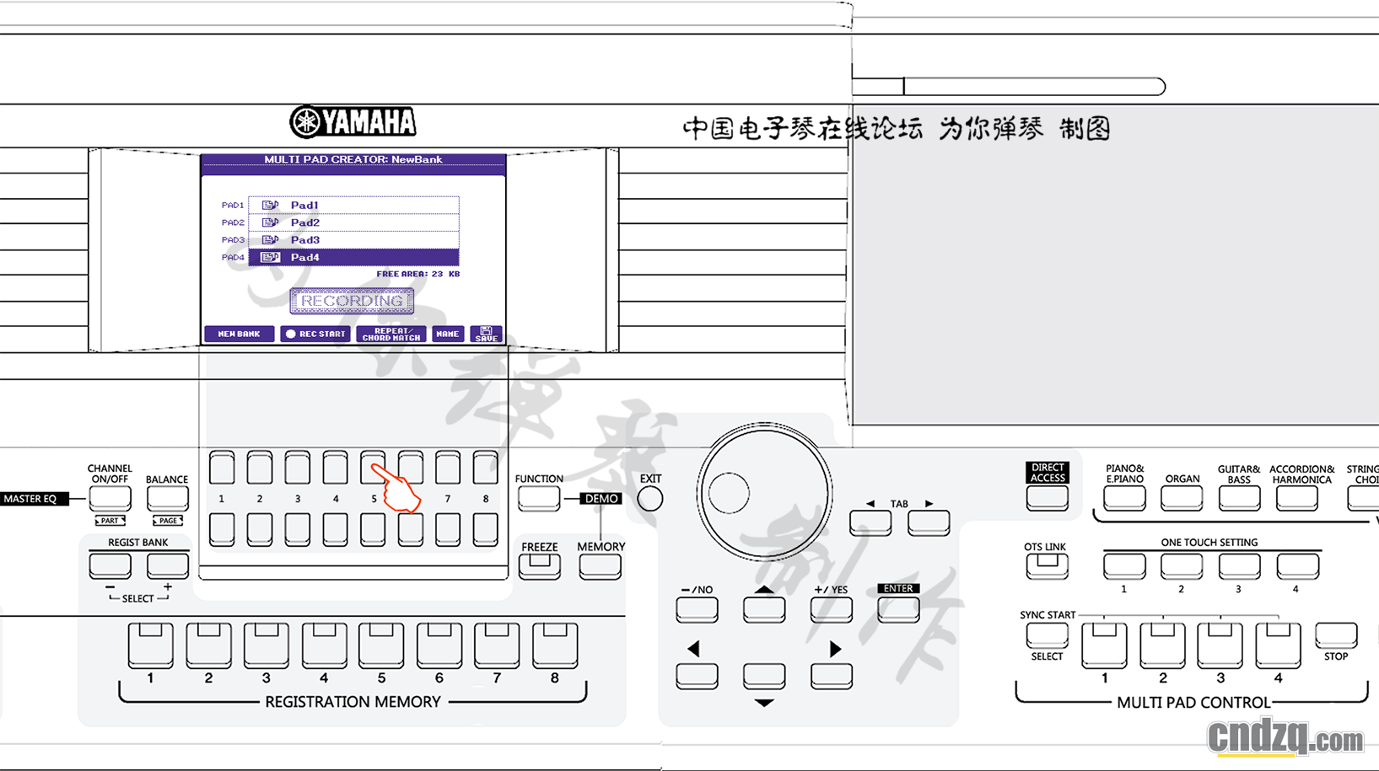Screen dimensions: 1379x771
Task: Push the BALANCE button
Action: click(167, 498)
